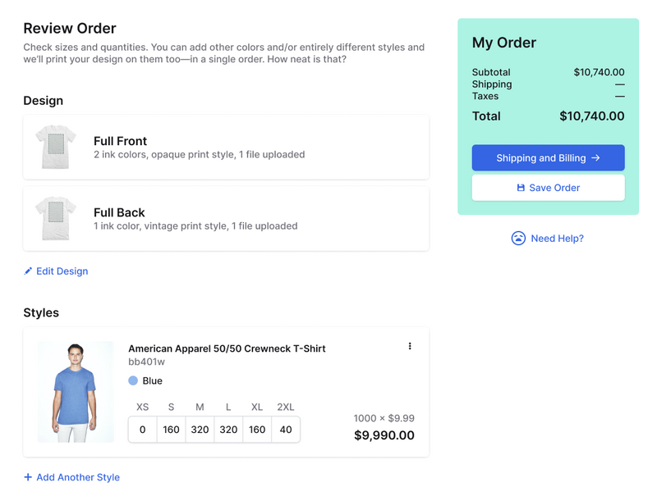Select the Full Front shirt thumbnail
Screen dimensions: 657x496
tap(56, 147)
